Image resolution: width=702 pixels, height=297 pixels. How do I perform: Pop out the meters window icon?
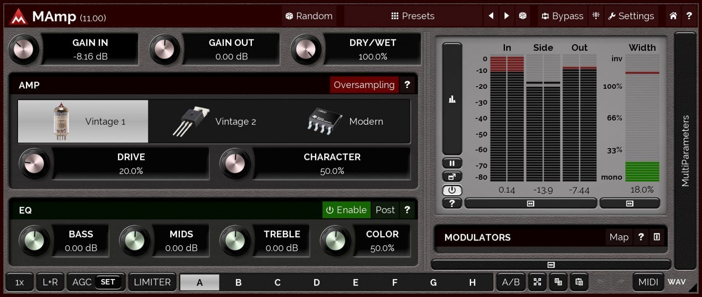pyautogui.click(x=452, y=177)
